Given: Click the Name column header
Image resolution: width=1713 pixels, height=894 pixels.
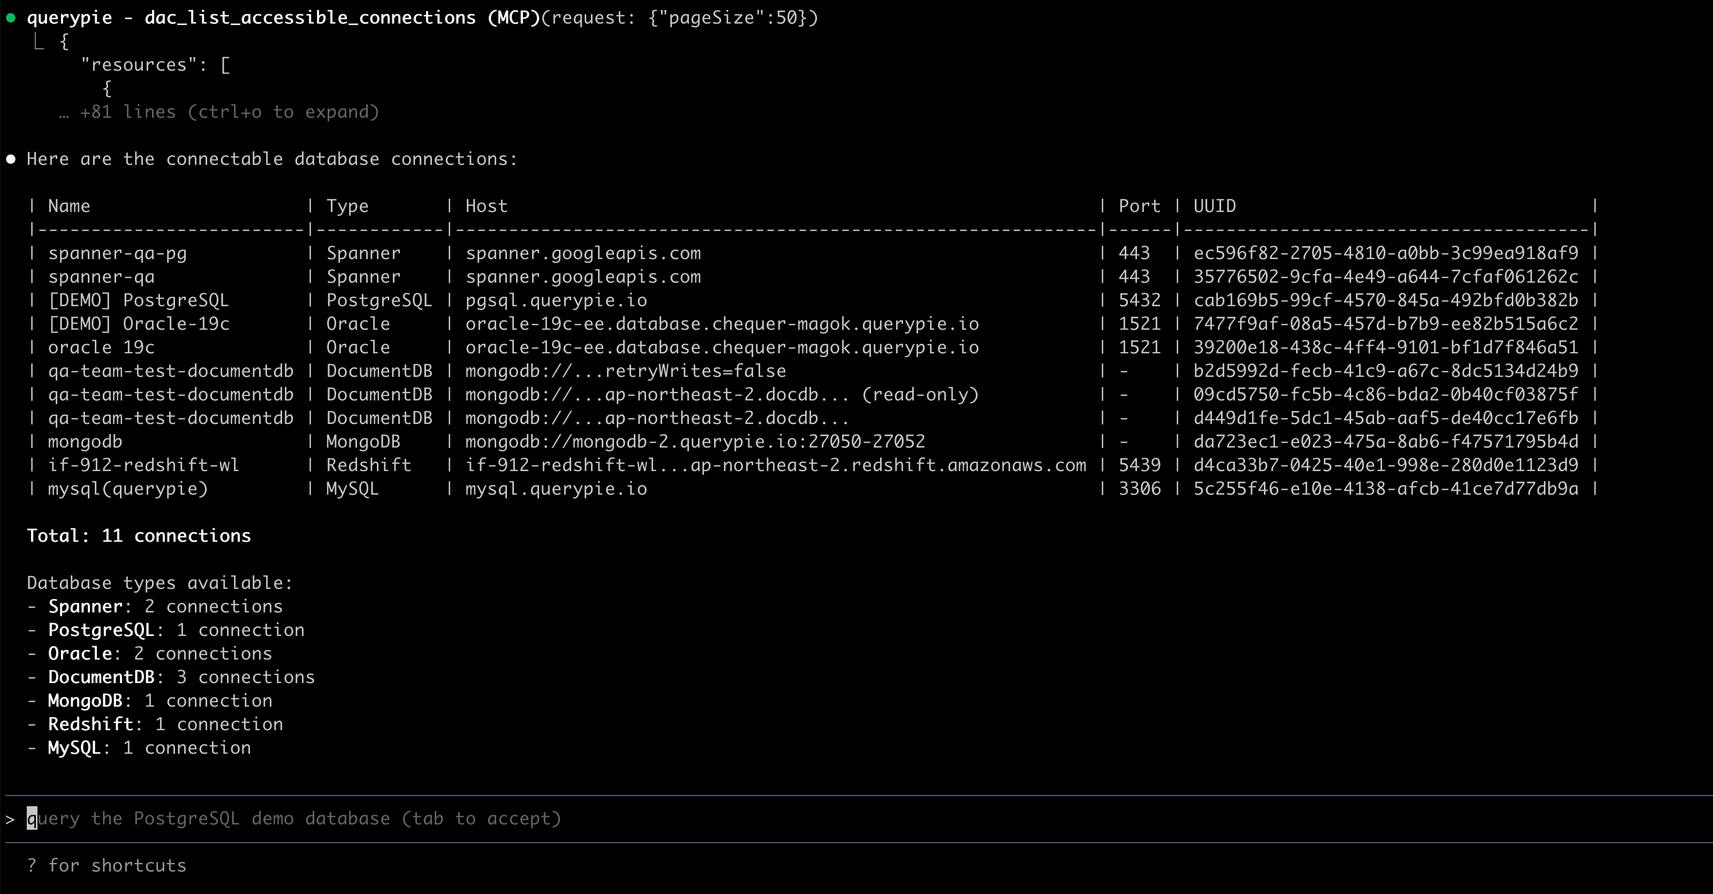Looking at the screenshot, I should pos(69,206).
